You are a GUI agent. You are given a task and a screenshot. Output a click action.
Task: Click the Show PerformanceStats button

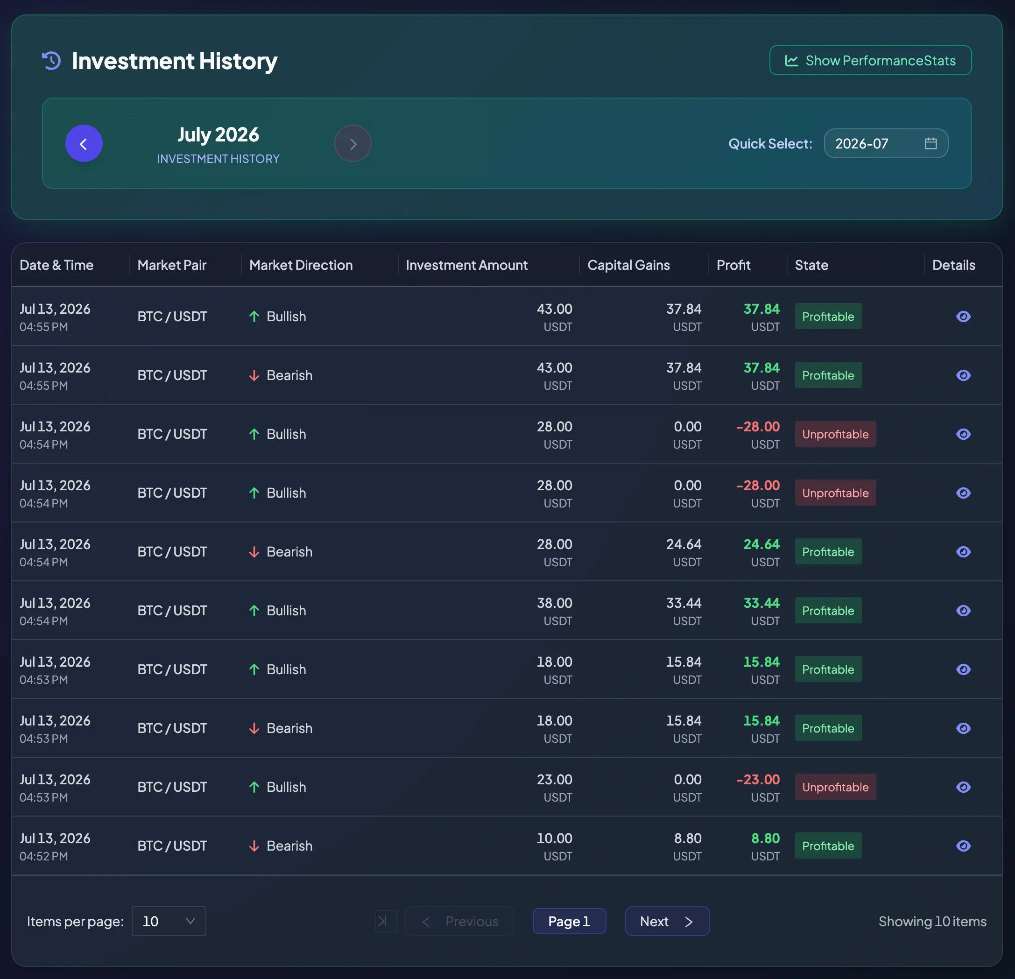click(870, 61)
